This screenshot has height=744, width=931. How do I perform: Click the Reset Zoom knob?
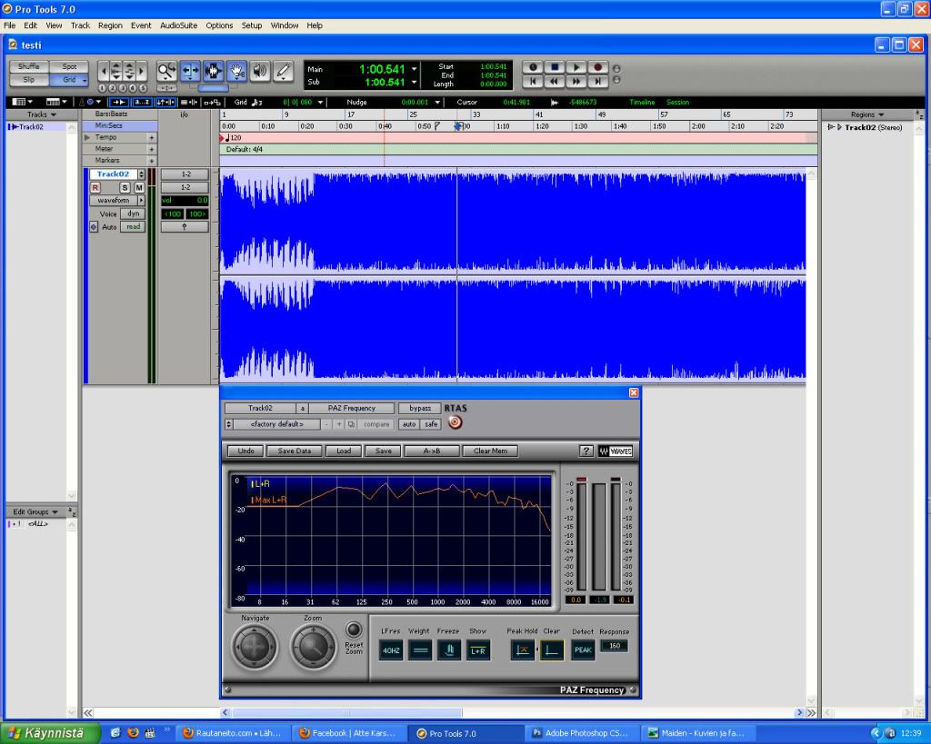coord(354,630)
